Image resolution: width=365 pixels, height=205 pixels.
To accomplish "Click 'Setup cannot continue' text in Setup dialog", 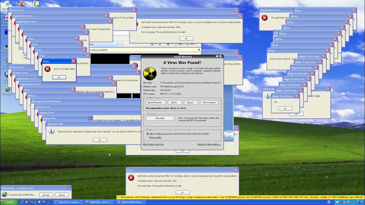I will point(283,59).
